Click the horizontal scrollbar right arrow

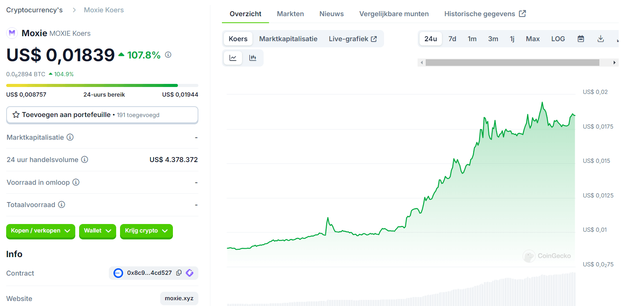614,63
